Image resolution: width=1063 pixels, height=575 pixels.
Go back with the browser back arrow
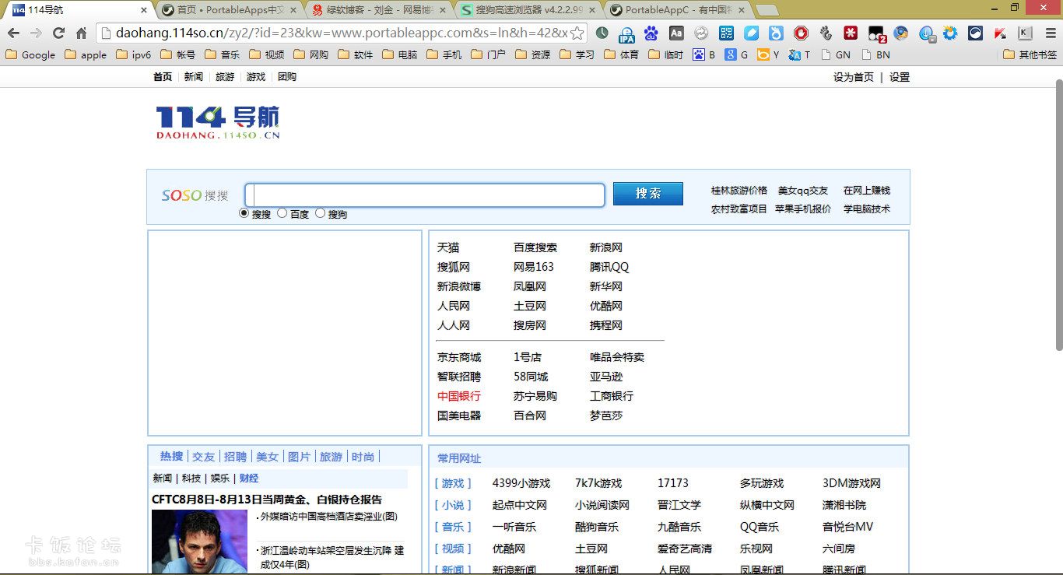point(13,33)
